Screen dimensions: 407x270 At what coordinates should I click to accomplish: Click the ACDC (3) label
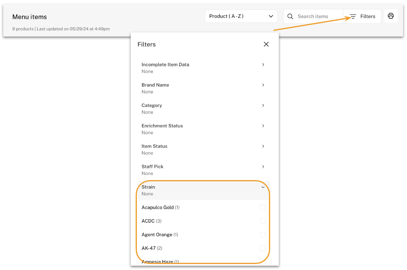[x=152, y=221]
